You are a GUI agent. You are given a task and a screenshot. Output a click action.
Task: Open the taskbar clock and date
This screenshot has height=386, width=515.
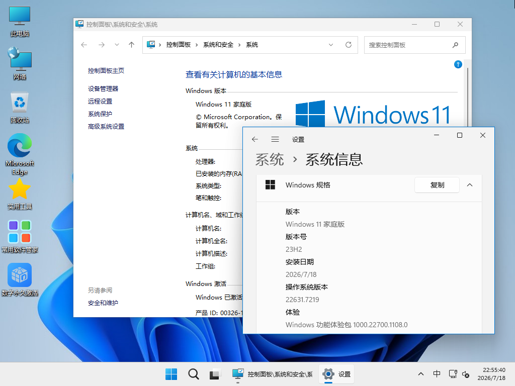491,374
